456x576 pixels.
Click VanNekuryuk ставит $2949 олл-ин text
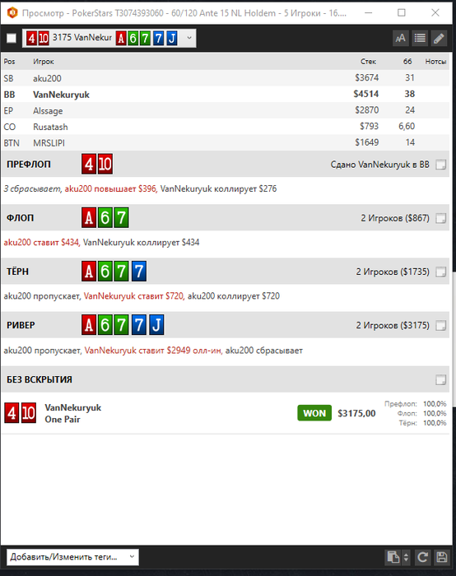tap(153, 351)
